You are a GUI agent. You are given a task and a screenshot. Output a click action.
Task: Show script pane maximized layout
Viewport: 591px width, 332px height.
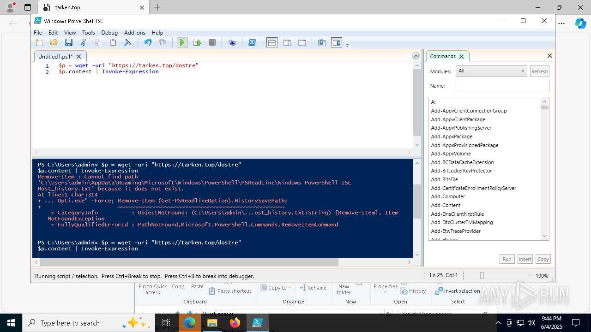302,42
